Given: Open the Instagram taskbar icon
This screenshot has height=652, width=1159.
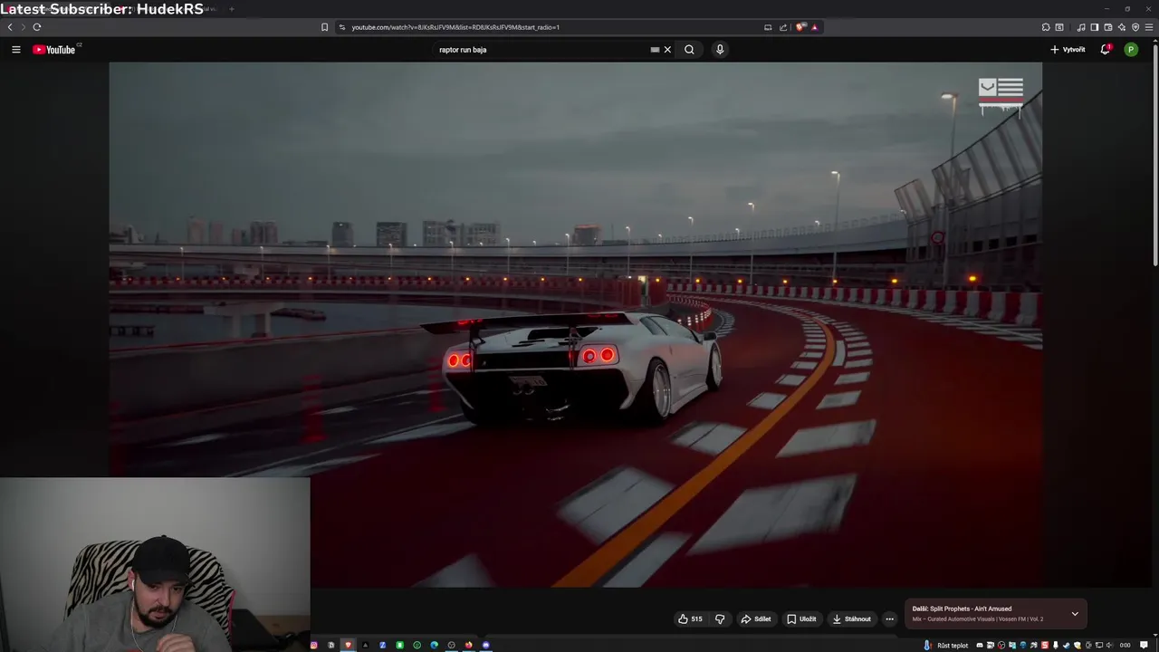Looking at the screenshot, I should point(314,645).
